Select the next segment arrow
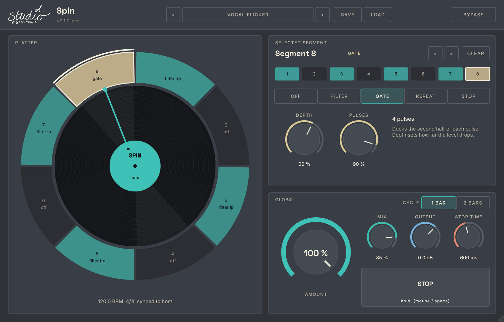504x322 pixels. (451, 53)
